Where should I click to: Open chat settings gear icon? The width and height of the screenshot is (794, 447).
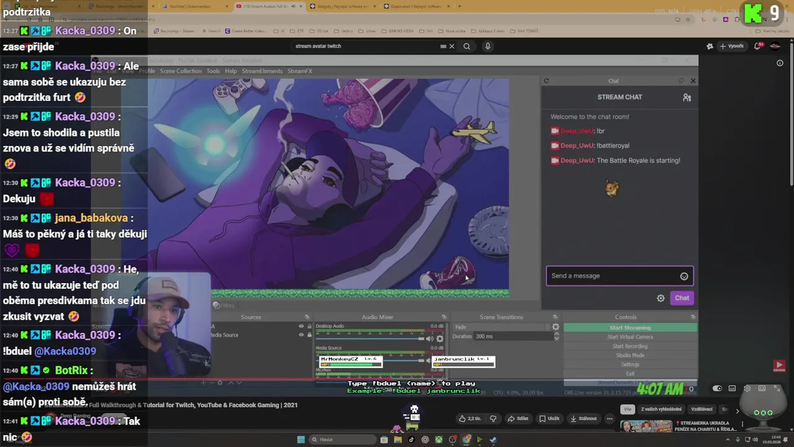661,298
